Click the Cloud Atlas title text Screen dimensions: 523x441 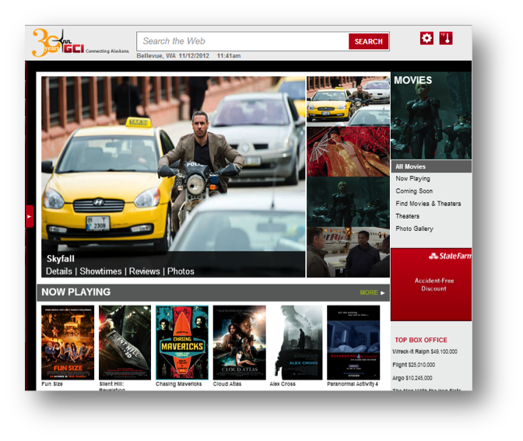tap(227, 384)
